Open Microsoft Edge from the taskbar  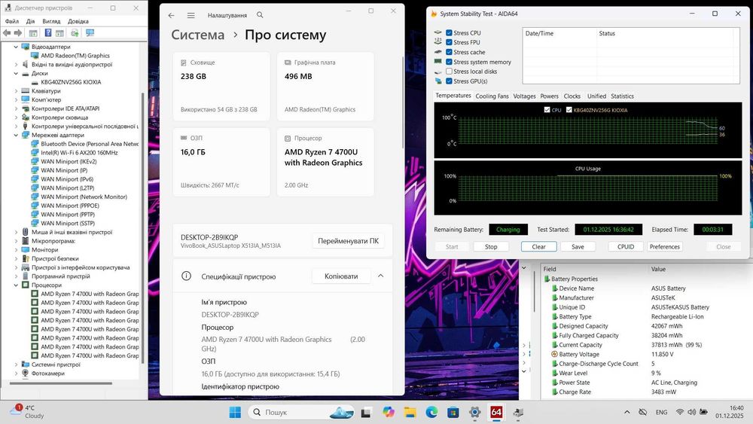pos(431,412)
